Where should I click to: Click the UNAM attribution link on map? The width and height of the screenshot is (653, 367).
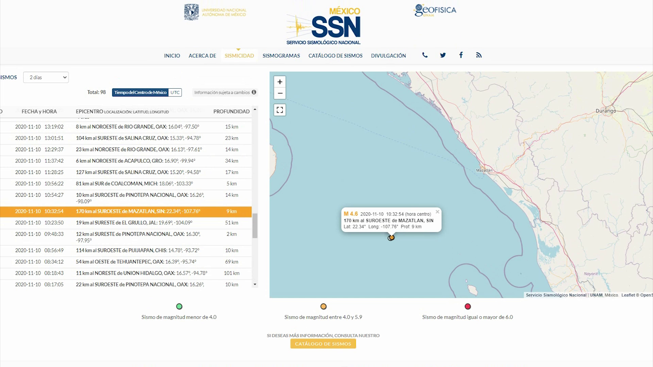tap(596, 295)
